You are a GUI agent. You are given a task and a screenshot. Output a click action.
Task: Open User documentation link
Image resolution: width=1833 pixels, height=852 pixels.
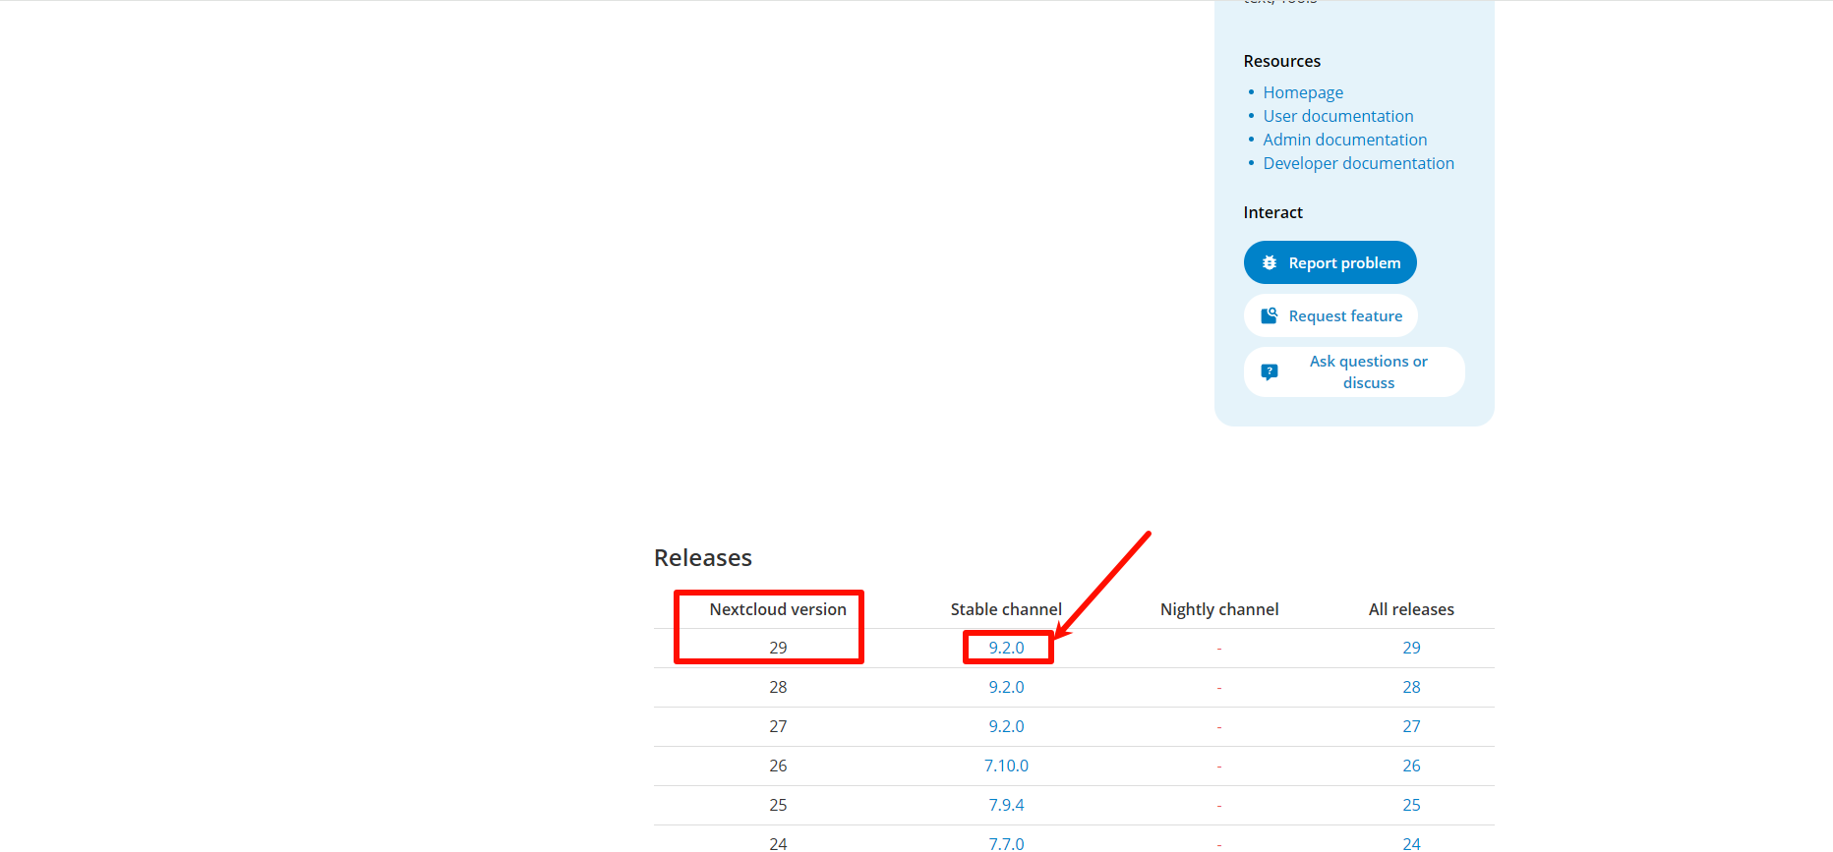tap(1338, 116)
